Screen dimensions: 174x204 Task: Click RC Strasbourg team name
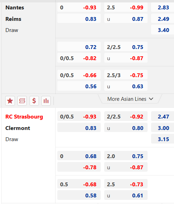[24, 117]
